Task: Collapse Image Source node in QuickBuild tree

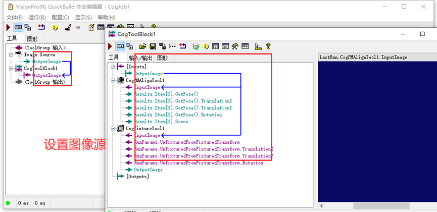Action: point(11,55)
